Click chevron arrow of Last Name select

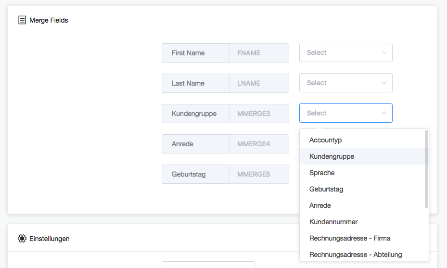pyautogui.click(x=384, y=83)
